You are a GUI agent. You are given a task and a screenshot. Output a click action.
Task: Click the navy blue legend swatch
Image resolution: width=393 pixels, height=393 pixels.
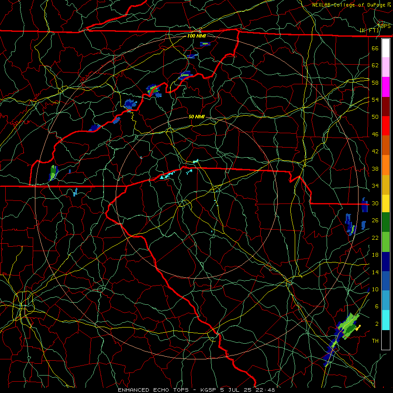[386, 262]
